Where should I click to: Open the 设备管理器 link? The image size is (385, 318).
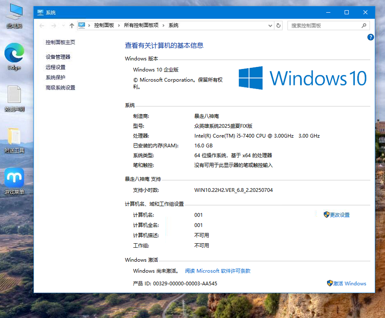(58, 57)
